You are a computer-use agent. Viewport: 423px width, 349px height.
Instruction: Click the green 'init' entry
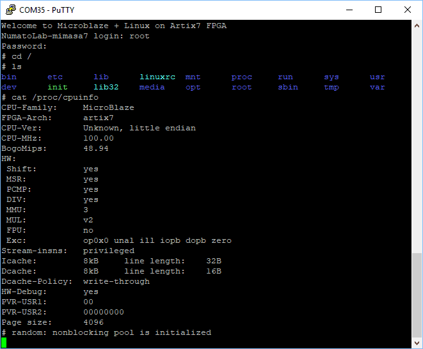[x=58, y=87]
